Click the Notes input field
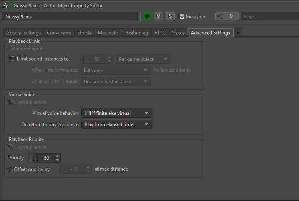This screenshot has width=299, height=201. 270,17
